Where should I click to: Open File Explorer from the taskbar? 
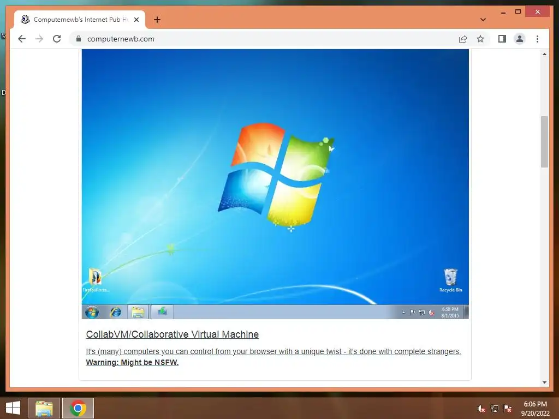[44, 408]
